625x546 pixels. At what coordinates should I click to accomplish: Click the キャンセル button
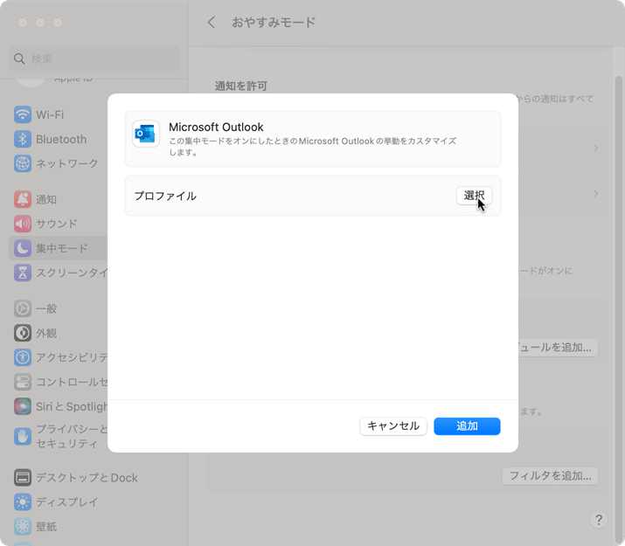click(393, 426)
